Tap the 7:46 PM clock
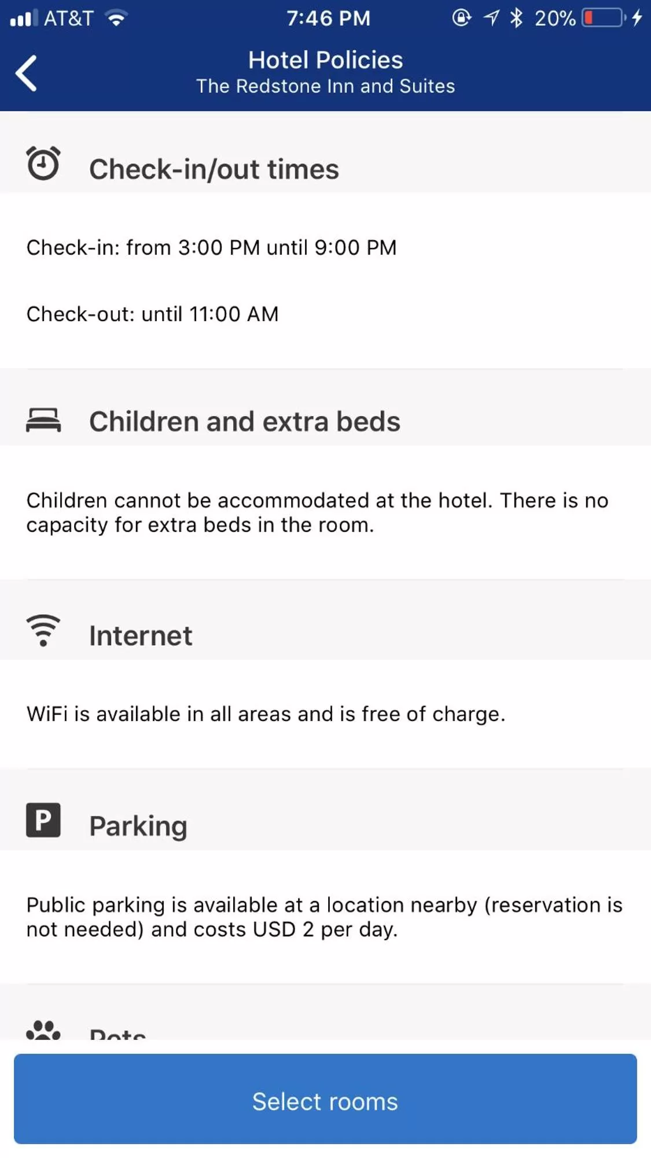The width and height of the screenshot is (651, 1158). coord(329,18)
